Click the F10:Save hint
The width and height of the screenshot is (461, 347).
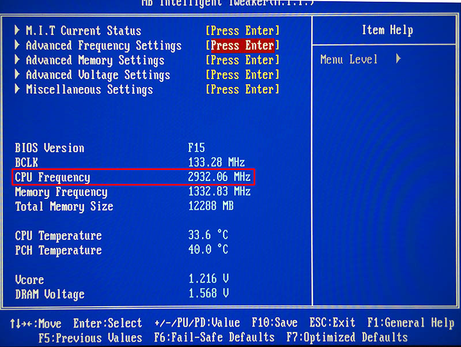point(275,323)
